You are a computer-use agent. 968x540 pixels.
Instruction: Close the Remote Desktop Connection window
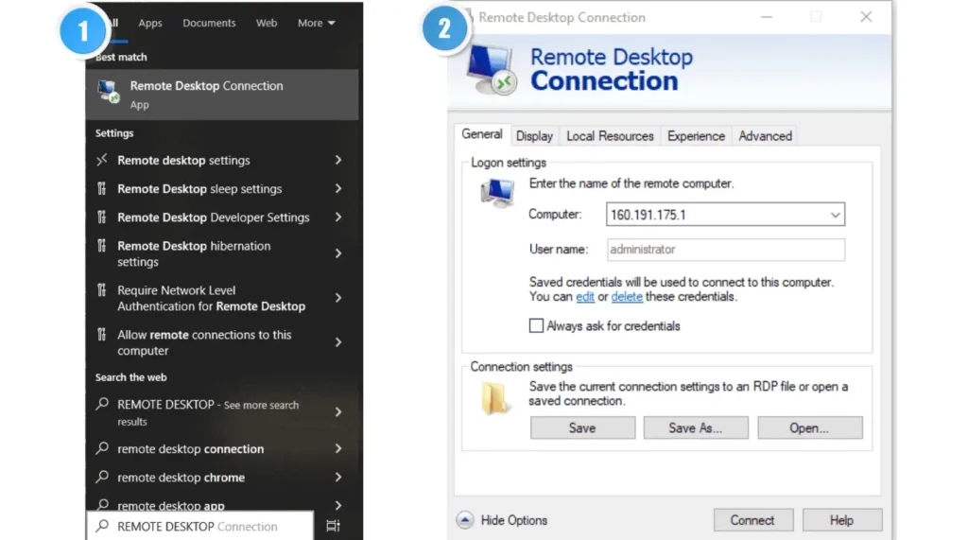pyautogui.click(x=866, y=17)
